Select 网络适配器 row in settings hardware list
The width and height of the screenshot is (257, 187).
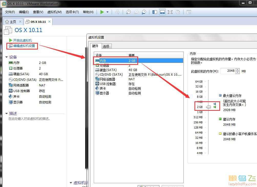pyautogui.click(x=139, y=79)
